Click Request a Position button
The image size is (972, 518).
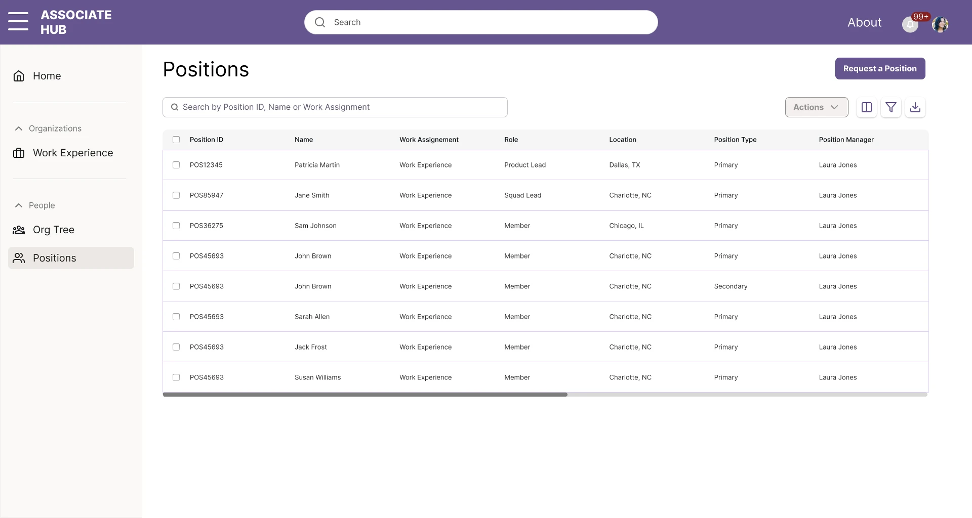880,68
